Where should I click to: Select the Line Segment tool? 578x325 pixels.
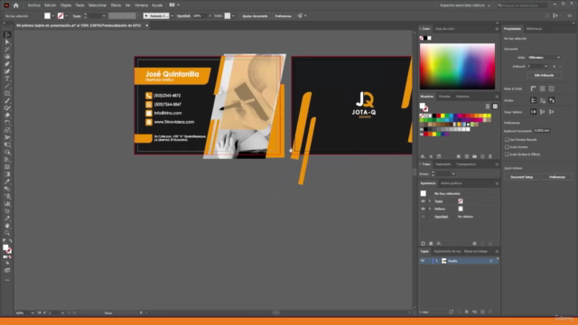pos(7,87)
